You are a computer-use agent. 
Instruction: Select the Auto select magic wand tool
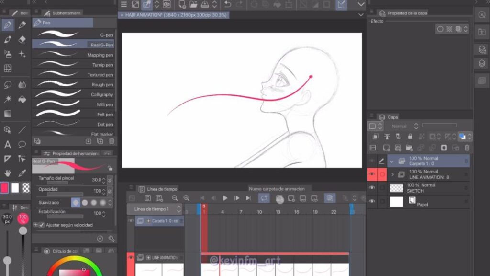(x=8, y=100)
